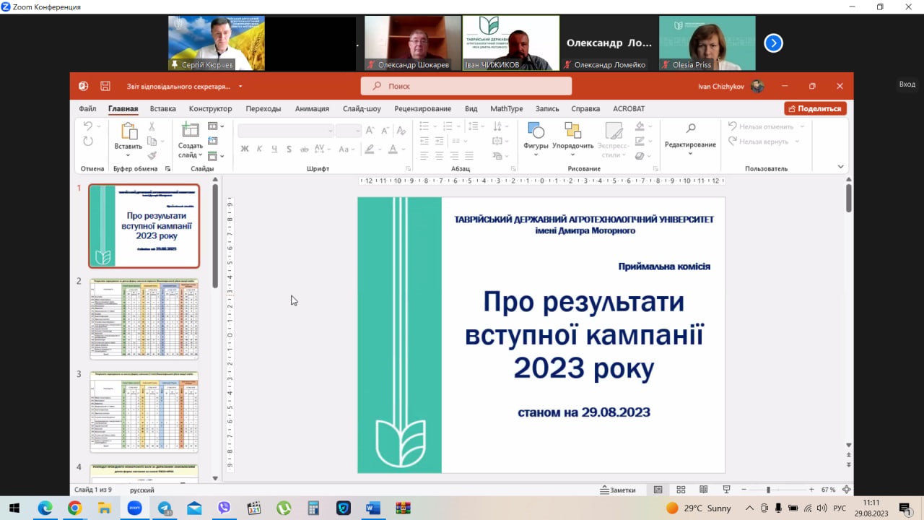Image resolution: width=924 pixels, height=520 pixels.
Task: Open the Shapes (Фигуры) gallery
Action: (x=536, y=132)
